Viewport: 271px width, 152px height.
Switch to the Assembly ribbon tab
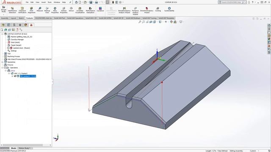(5, 18)
